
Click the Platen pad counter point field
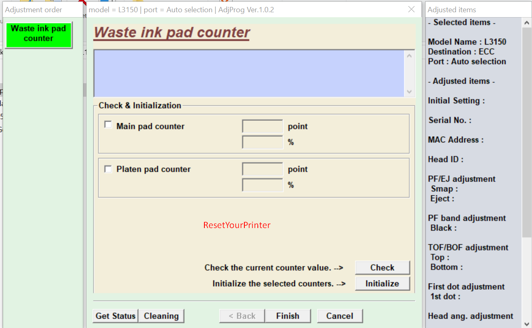[x=262, y=168]
